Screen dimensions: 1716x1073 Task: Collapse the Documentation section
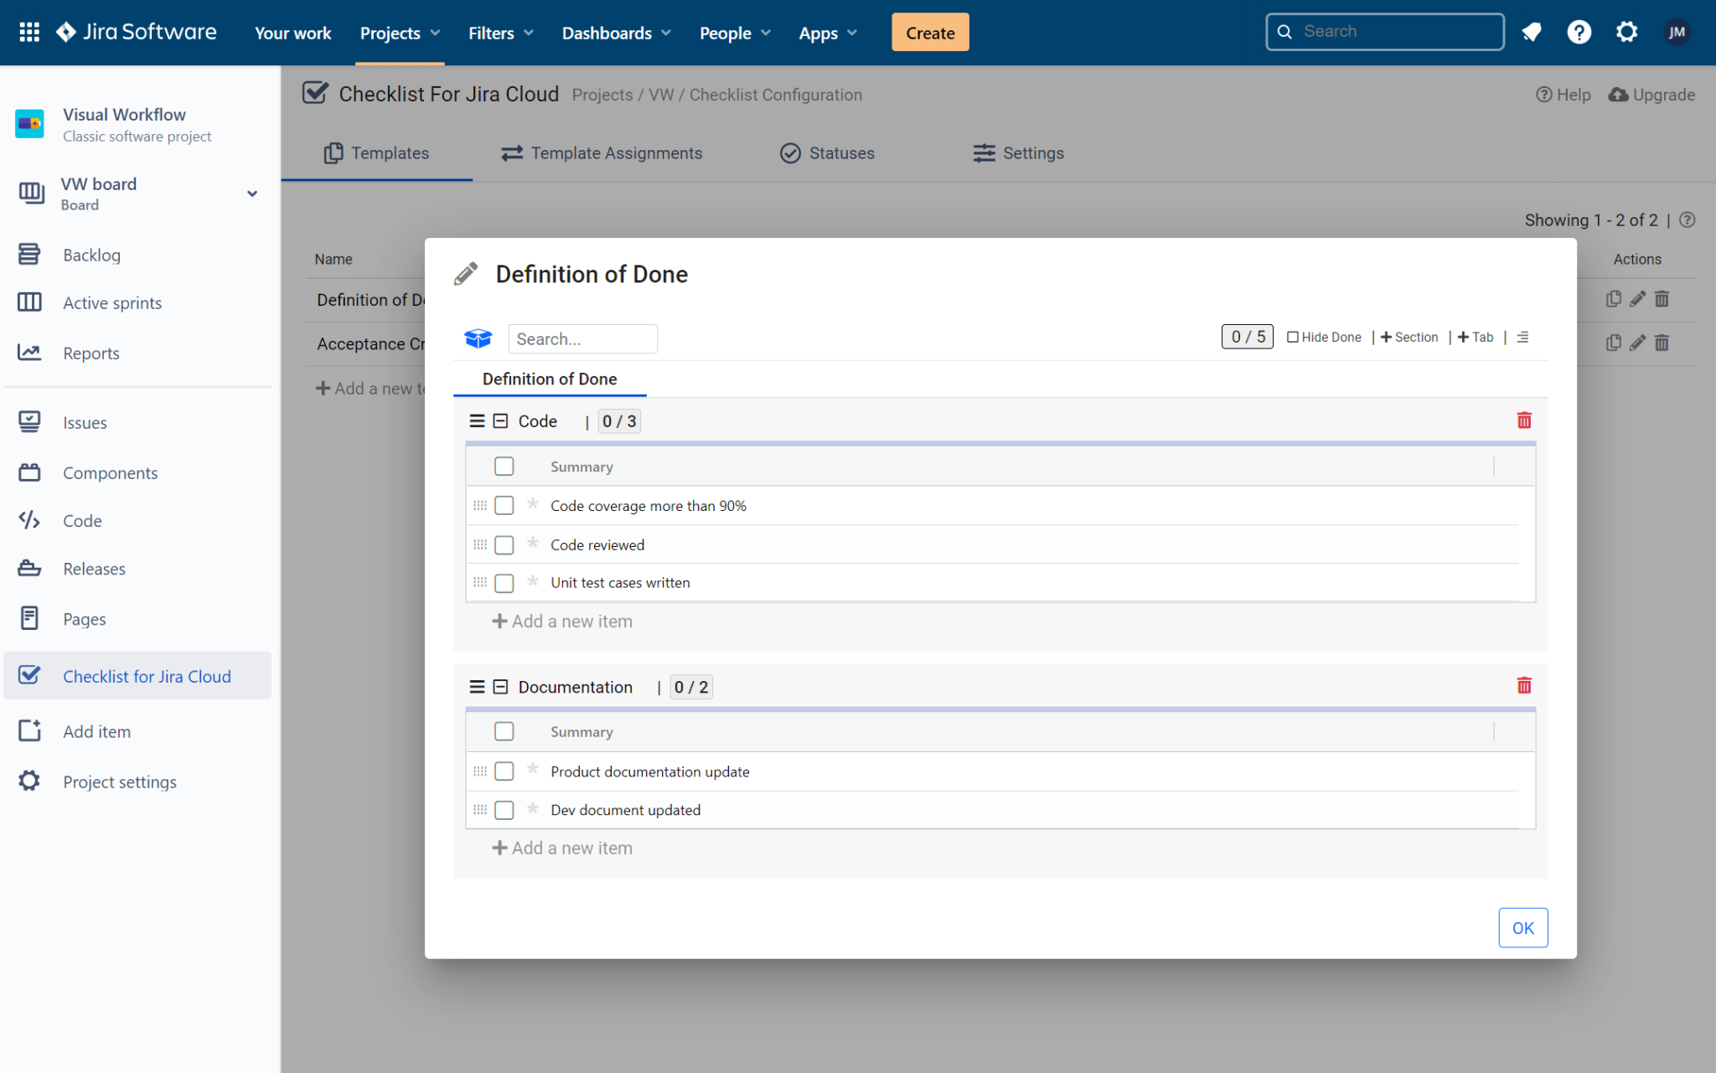[500, 687]
